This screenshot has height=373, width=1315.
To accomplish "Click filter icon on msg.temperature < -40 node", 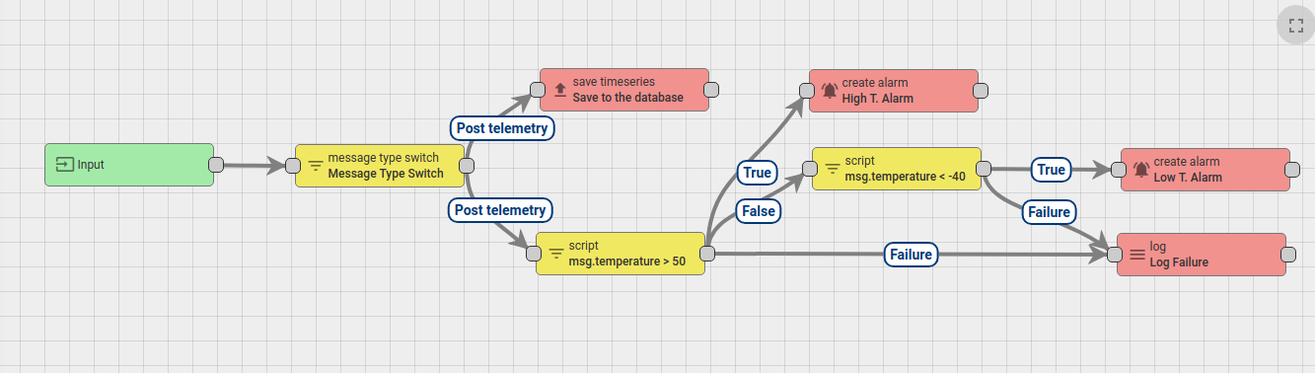I will click(x=833, y=169).
